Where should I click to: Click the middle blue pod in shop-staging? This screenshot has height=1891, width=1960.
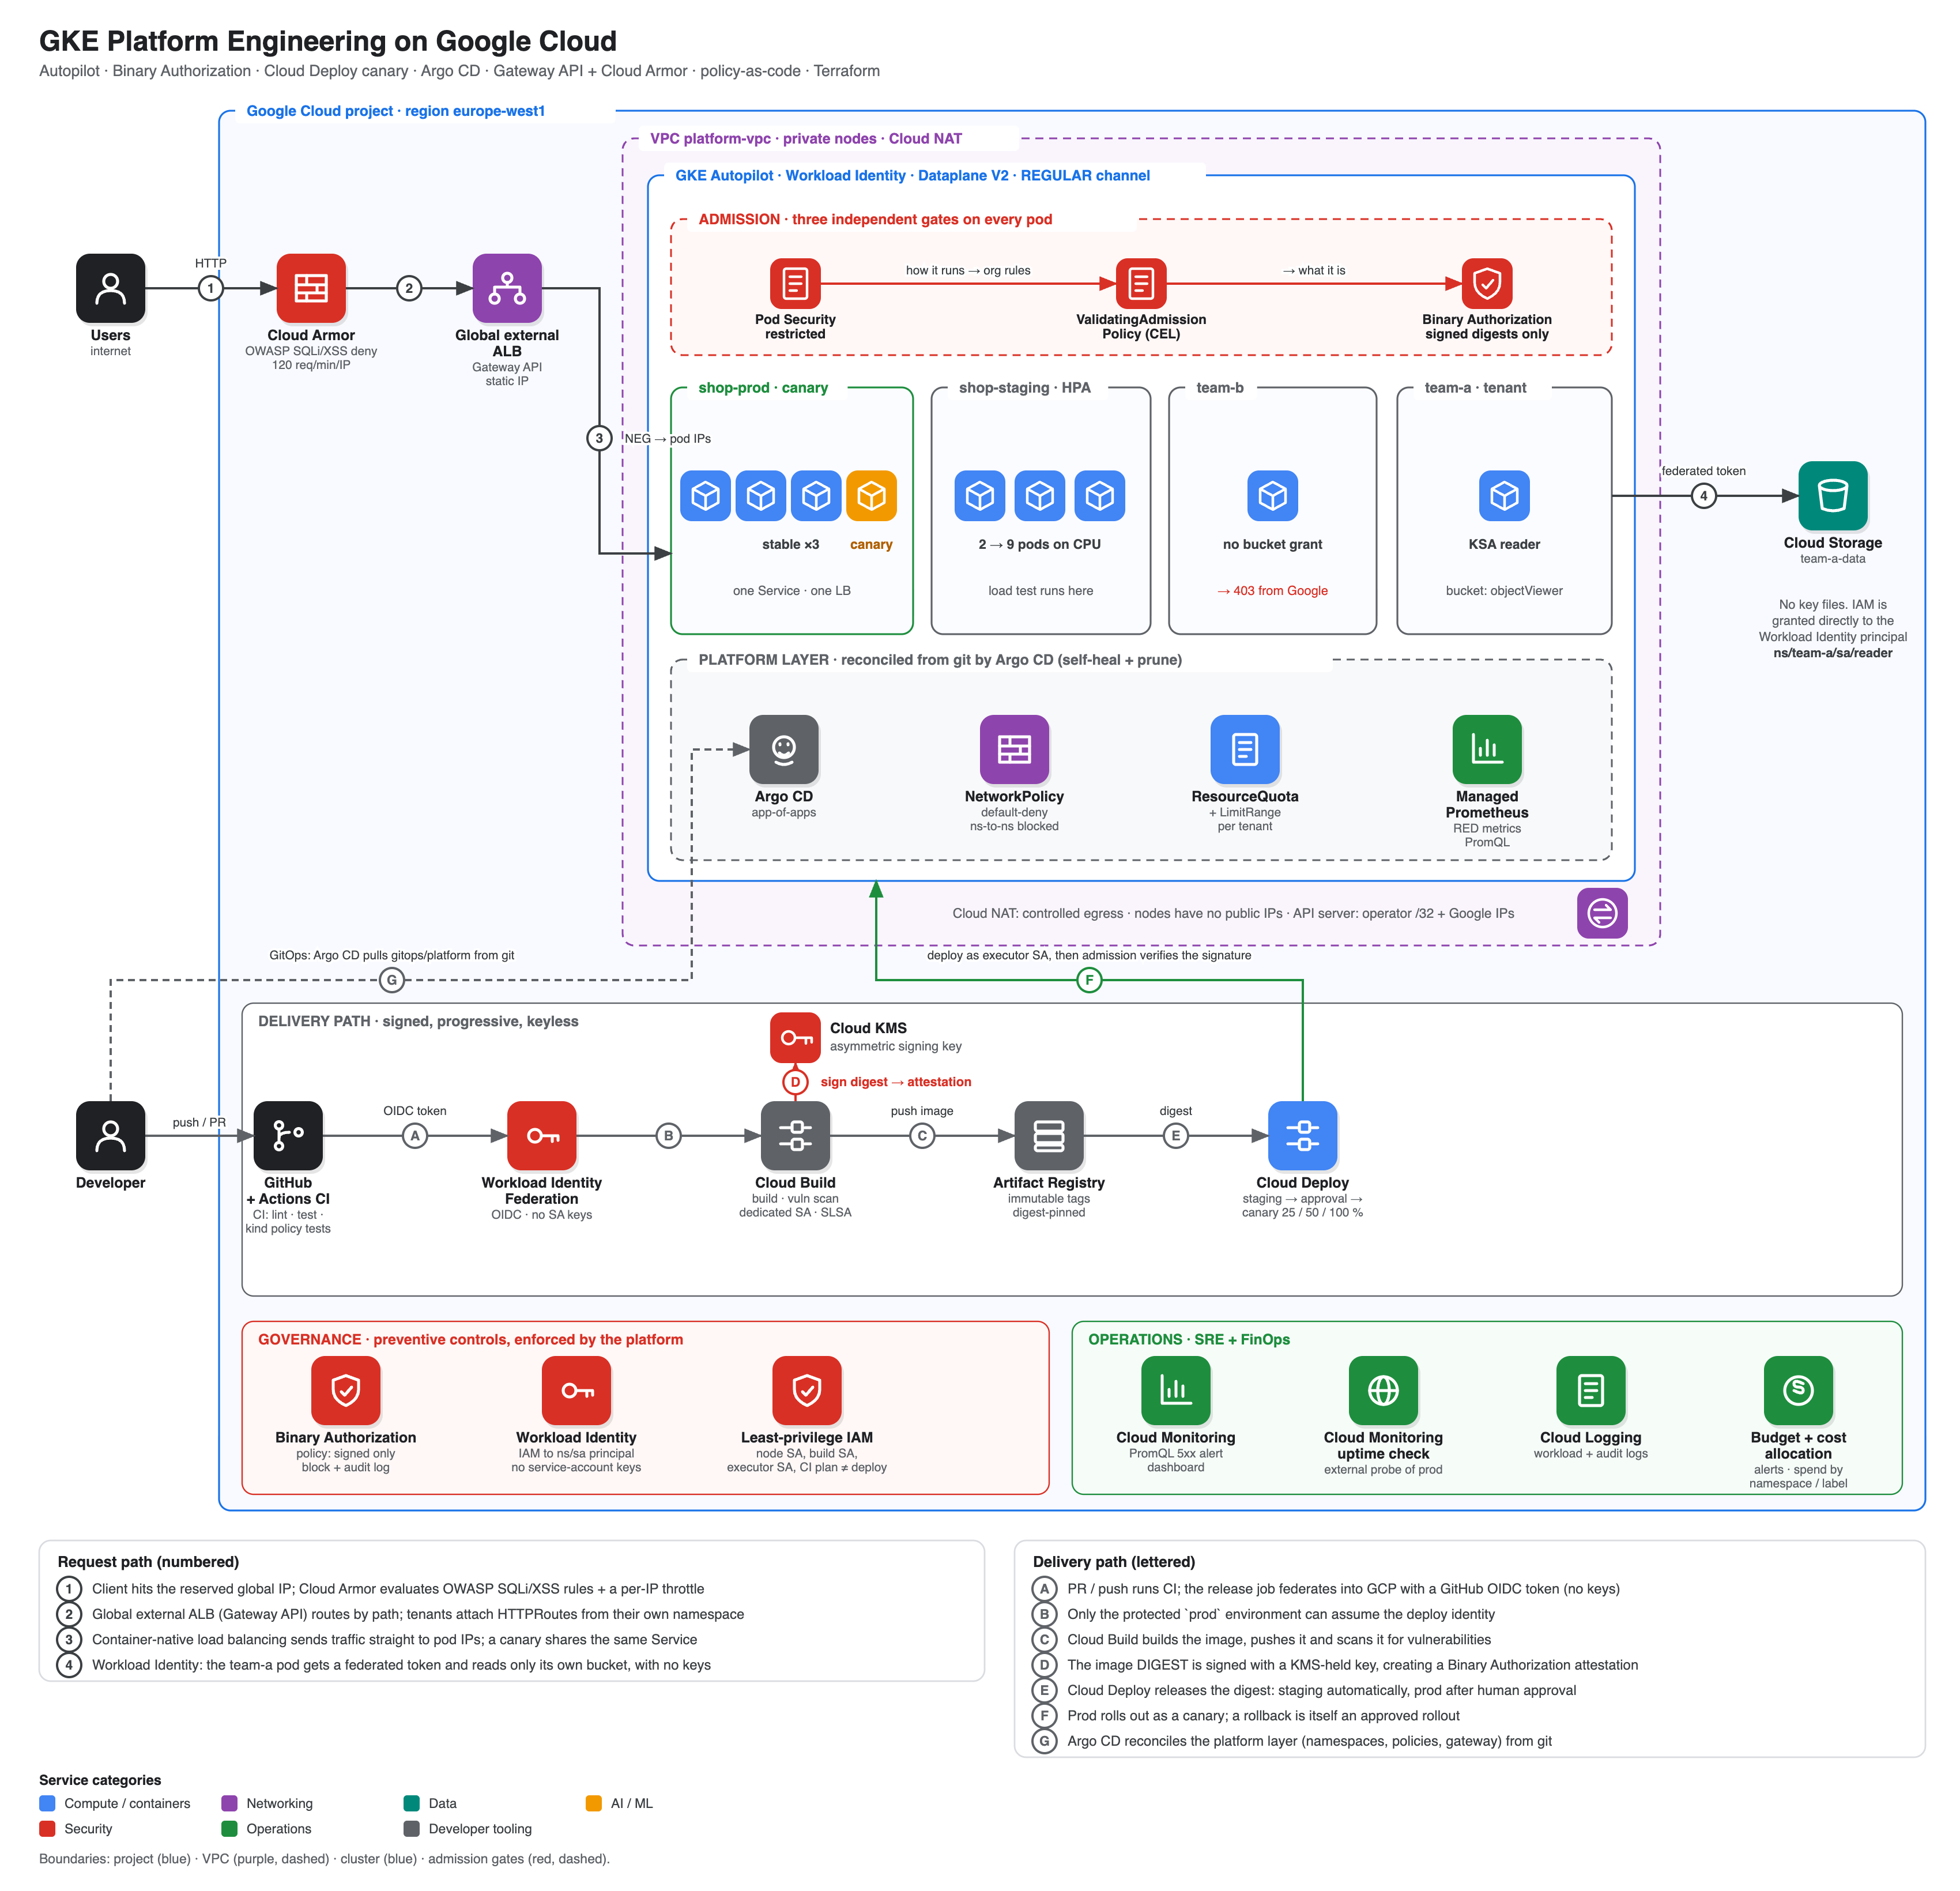click(1040, 496)
